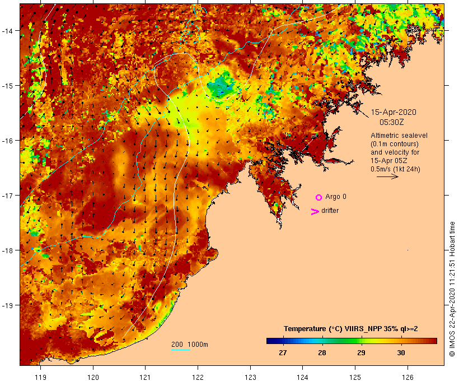Click the longitude axis label 122
The image size is (459, 381).
click(198, 377)
